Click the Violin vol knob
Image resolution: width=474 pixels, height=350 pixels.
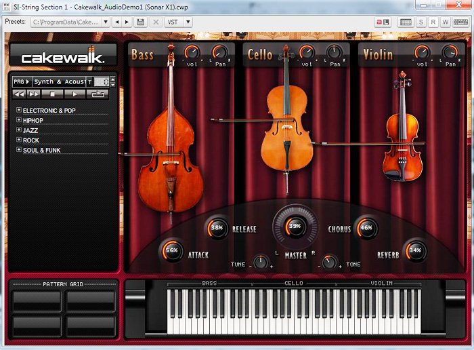[x=422, y=52]
